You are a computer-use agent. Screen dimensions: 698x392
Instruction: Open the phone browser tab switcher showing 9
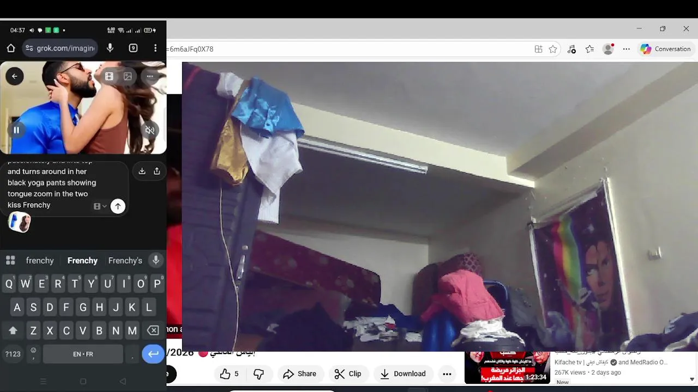[x=133, y=48]
